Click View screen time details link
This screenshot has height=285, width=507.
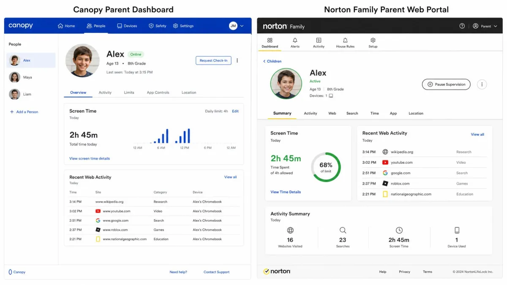pyautogui.click(x=90, y=158)
